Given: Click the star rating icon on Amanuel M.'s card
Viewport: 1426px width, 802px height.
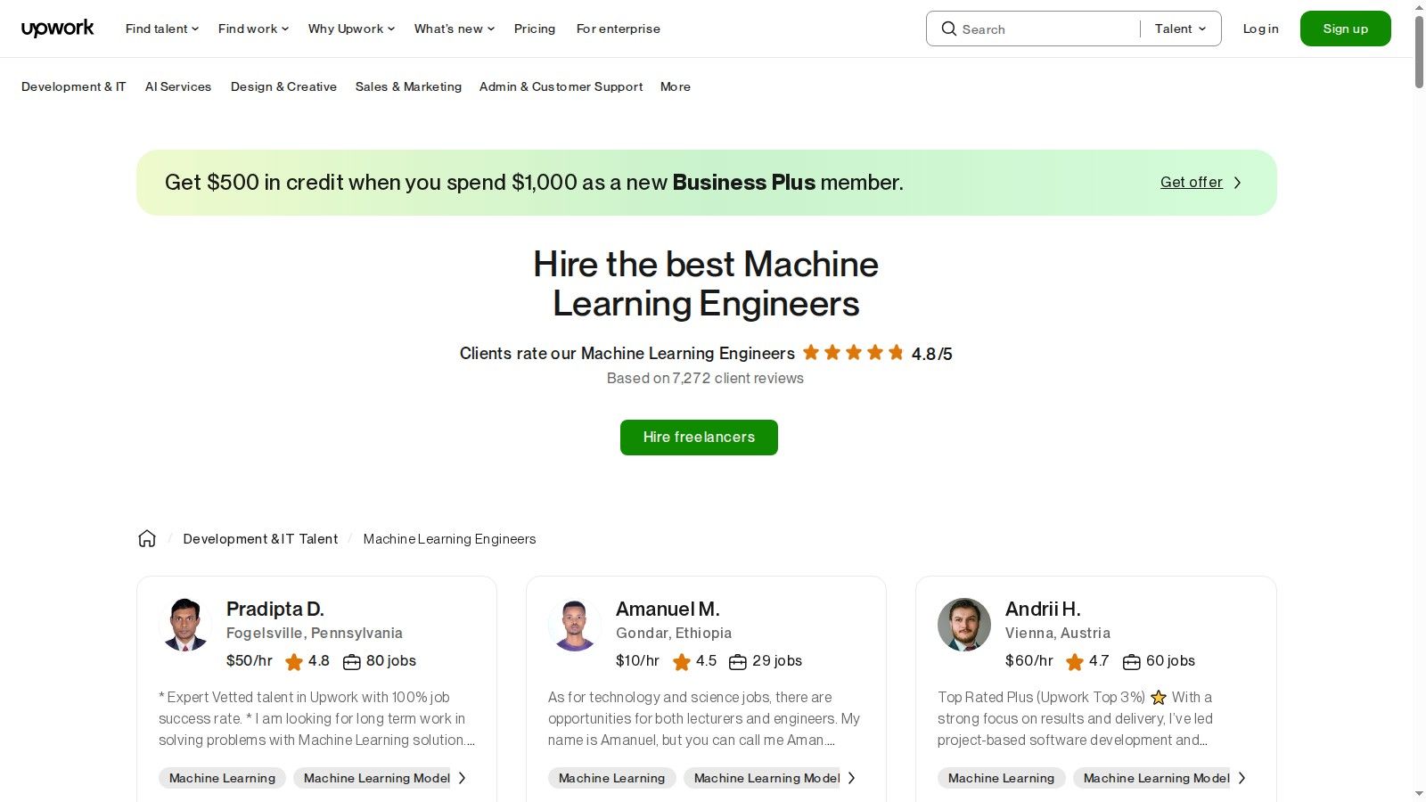Looking at the screenshot, I should [x=682, y=661].
